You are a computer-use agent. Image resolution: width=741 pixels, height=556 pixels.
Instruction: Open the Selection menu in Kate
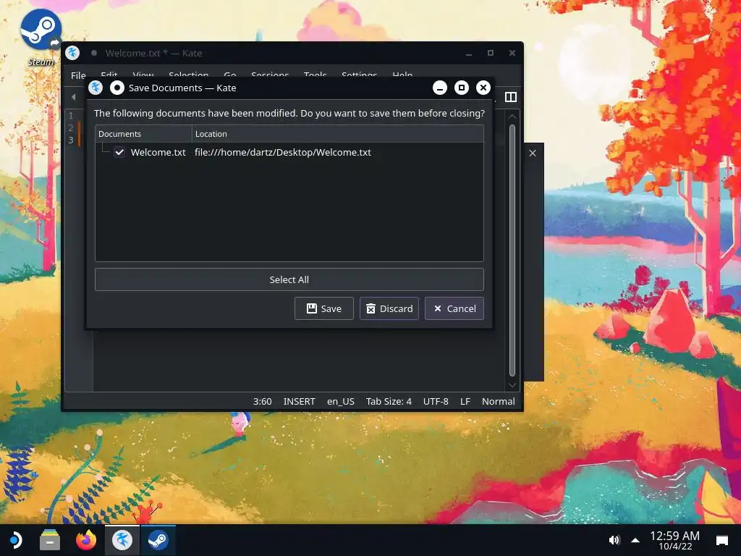pyautogui.click(x=189, y=75)
